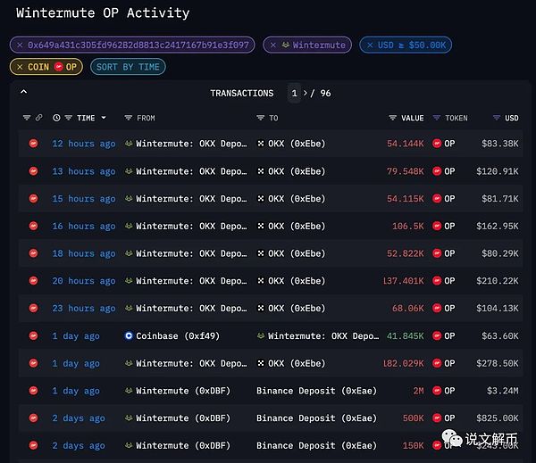This screenshot has height=463, width=536.
Task: Click the 106.5K value cell
Action: click(408, 226)
